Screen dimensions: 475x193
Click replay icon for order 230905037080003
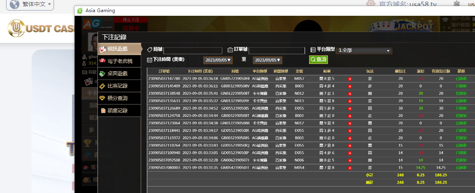tap(350, 168)
